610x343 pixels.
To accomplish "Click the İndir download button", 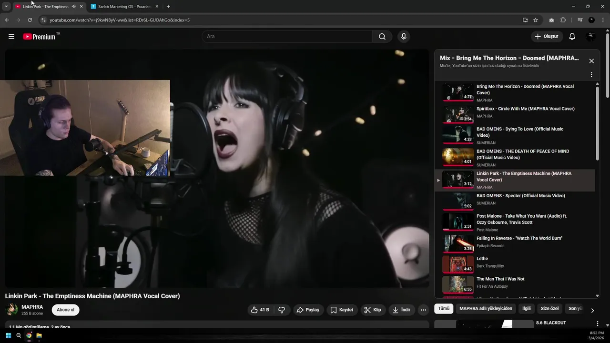I will coord(401,310).
